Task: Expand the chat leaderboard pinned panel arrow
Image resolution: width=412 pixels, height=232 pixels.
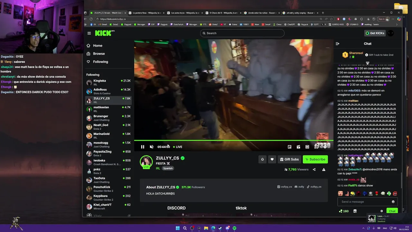Action: (x=368, y=63)
